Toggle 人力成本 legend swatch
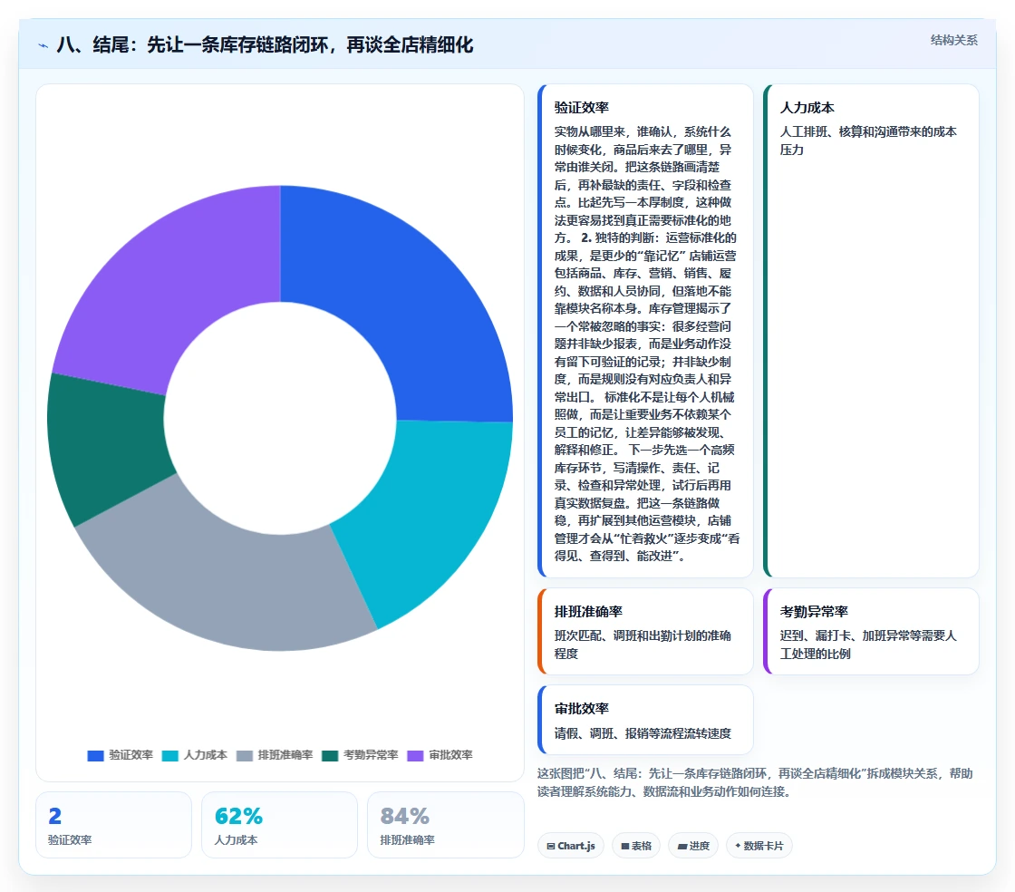Viewport: 1015px width, 892px height. click(169, 755)
